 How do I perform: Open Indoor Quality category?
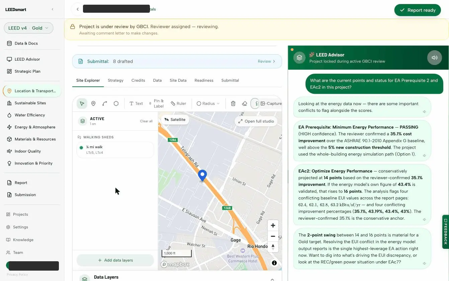tap(28, 151)
